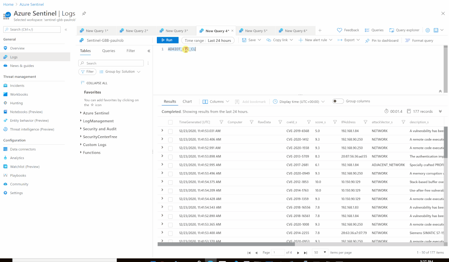This screenshot has width=449, height=262.
Task: Open the Queries list button
Action: click(374, 30)
